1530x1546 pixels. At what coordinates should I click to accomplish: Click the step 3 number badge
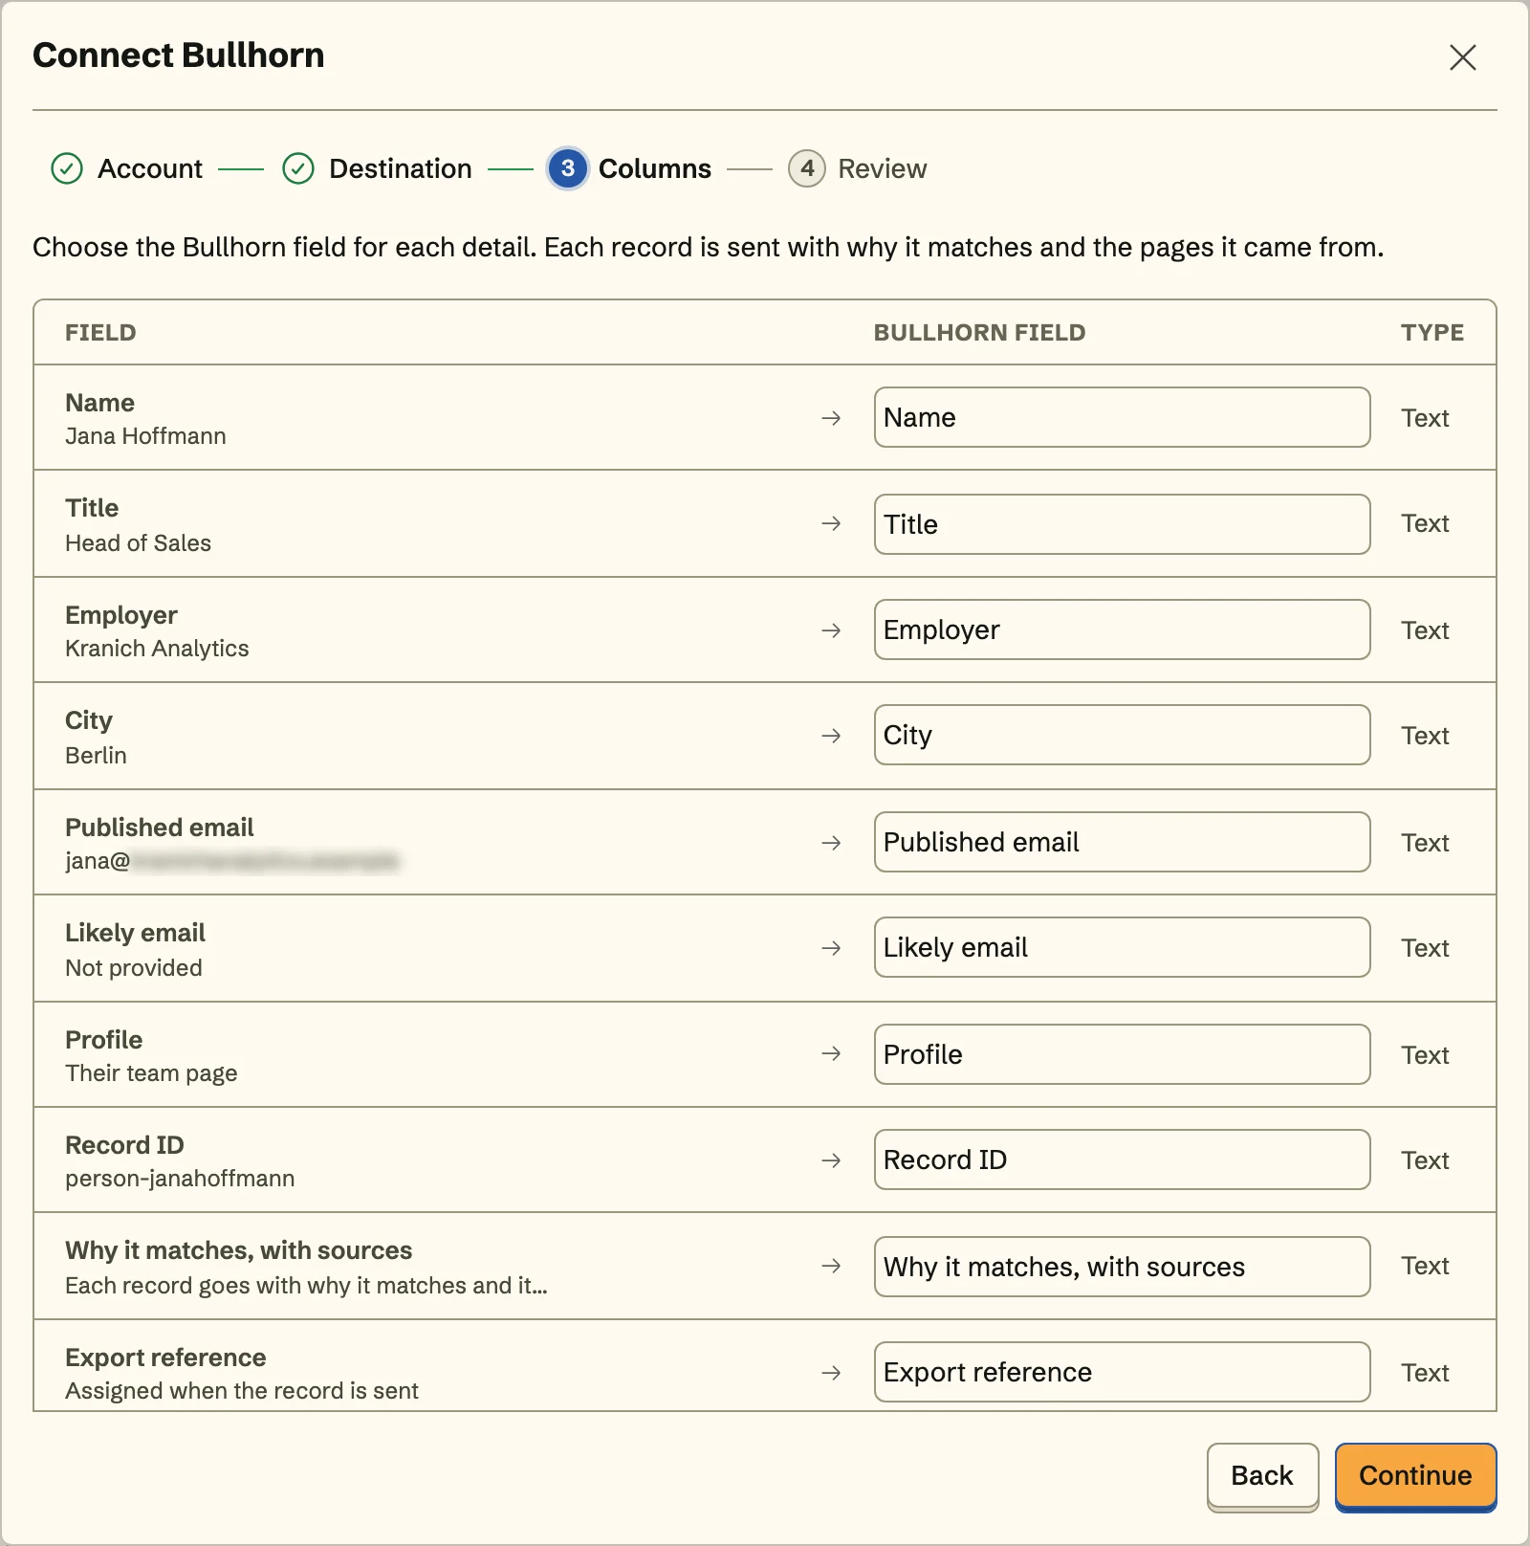point(568,168)
